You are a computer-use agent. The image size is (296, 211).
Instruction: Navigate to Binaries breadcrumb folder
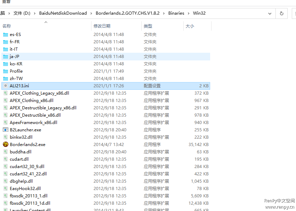pos(176,13)
